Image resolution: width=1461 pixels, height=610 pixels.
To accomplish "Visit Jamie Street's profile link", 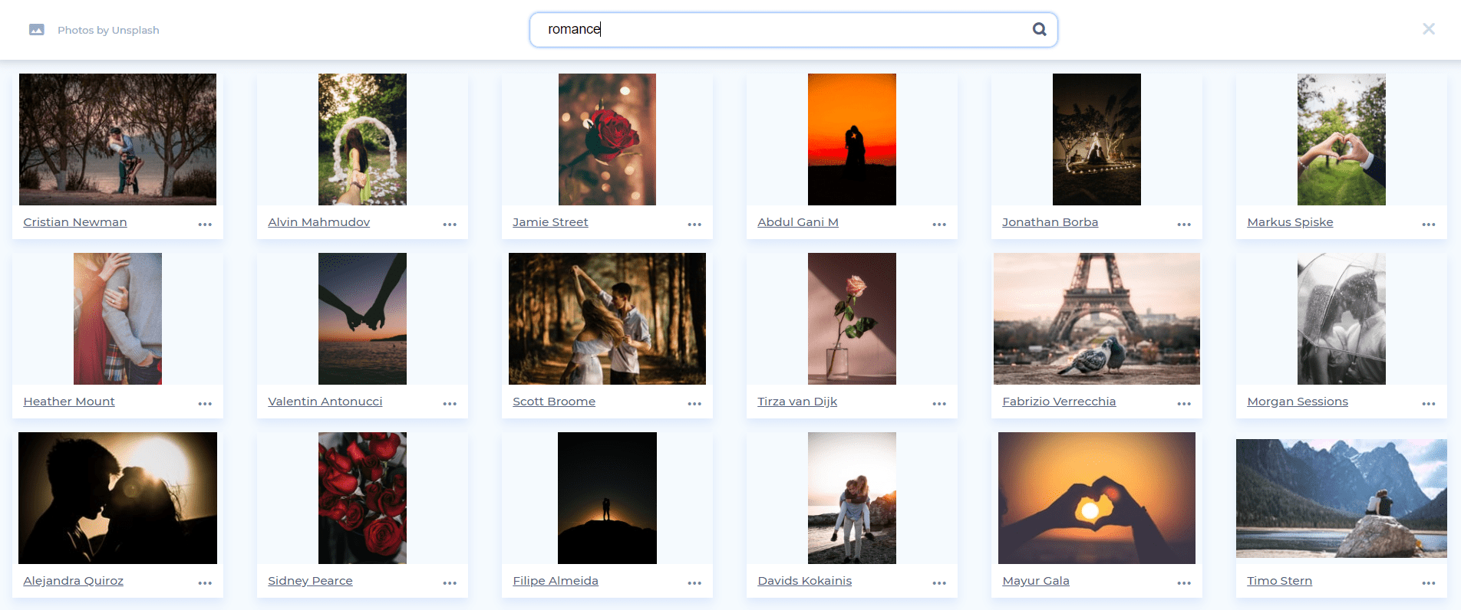I will point(550,222).
